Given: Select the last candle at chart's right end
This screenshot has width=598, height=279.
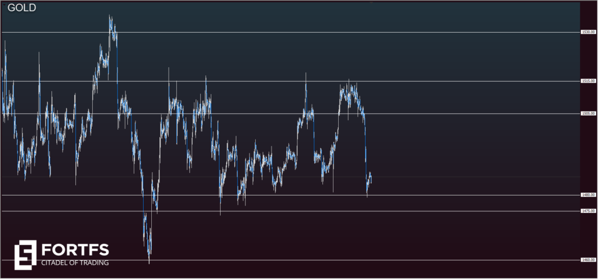Looking at the screenshot, I should pos(370,177).
